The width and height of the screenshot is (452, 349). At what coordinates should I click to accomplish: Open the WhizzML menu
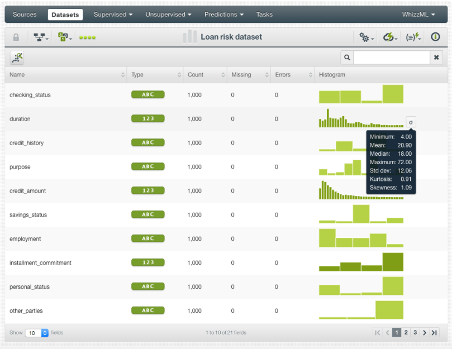pyautogui.click(x=418, y=15)
